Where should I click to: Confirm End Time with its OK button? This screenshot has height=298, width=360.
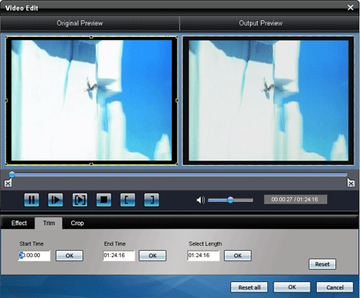(x=153, y=256)
